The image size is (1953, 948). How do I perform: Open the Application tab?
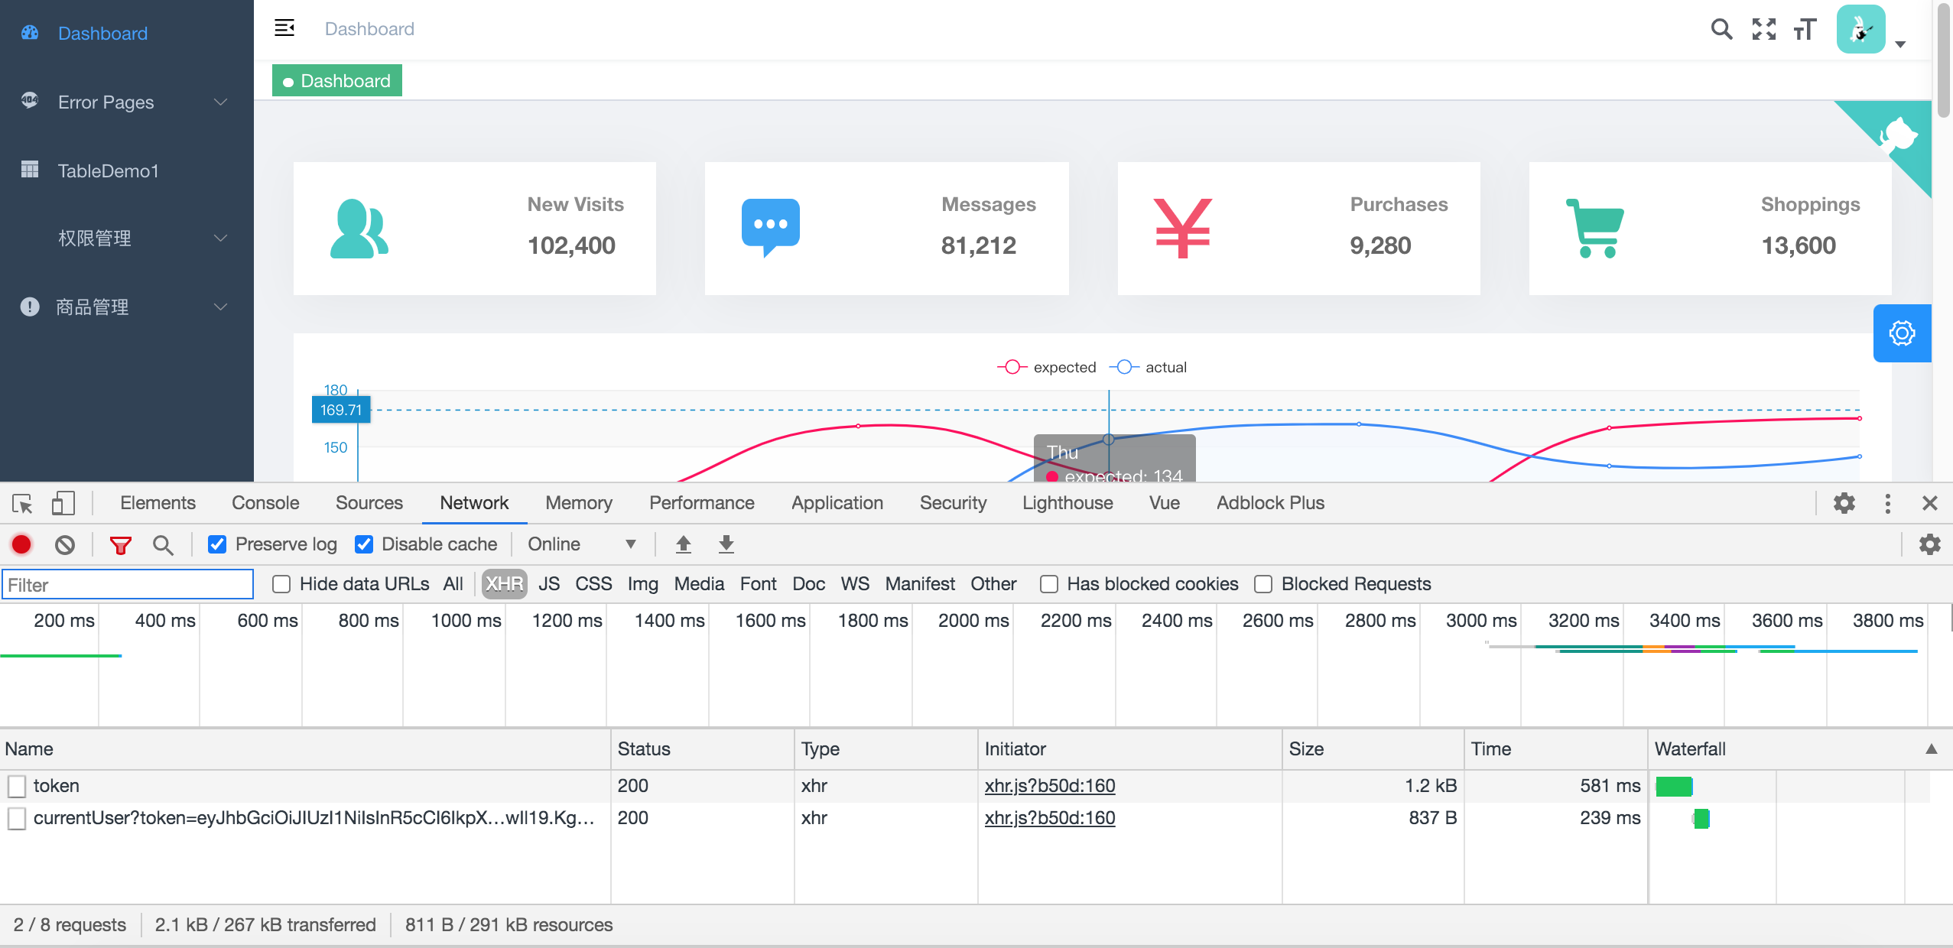pos(837,503)
